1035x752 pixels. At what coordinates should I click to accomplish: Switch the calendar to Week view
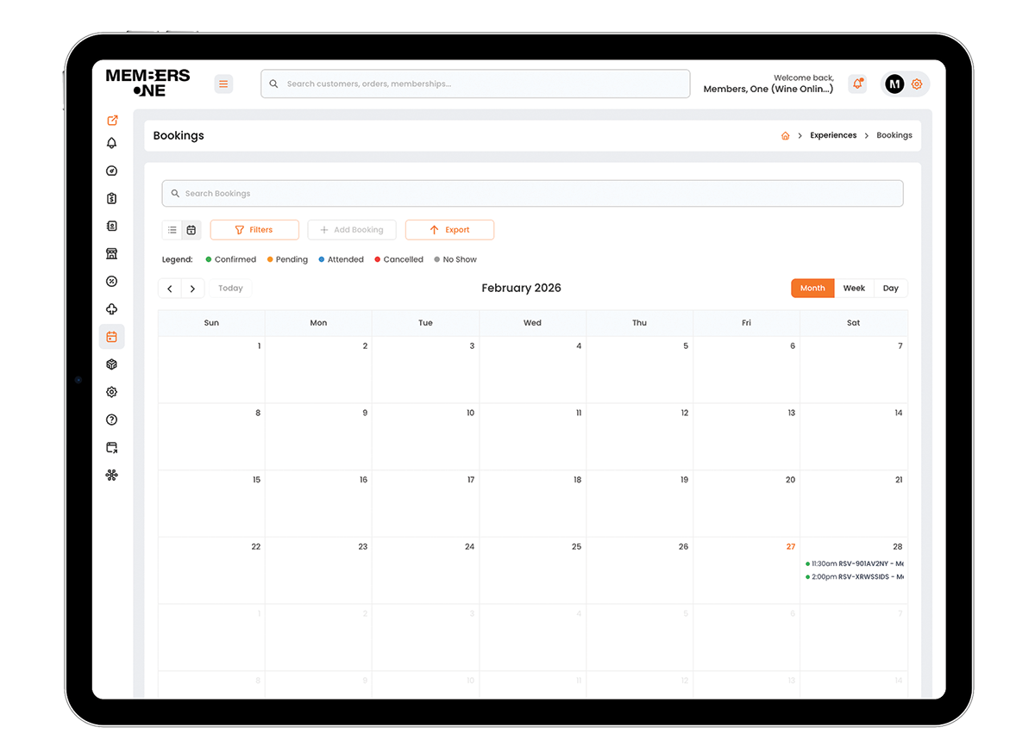point(854,289)
